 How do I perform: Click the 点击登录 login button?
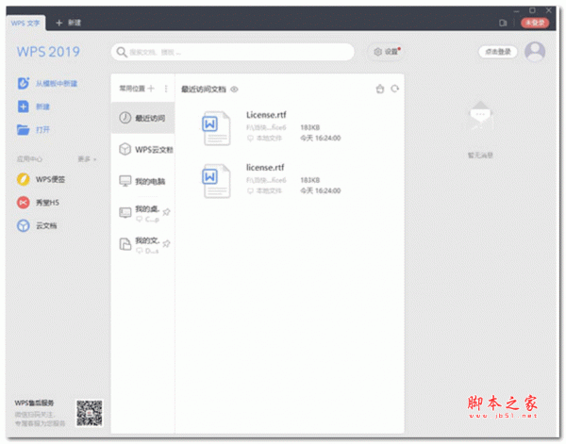click(498, 52)
